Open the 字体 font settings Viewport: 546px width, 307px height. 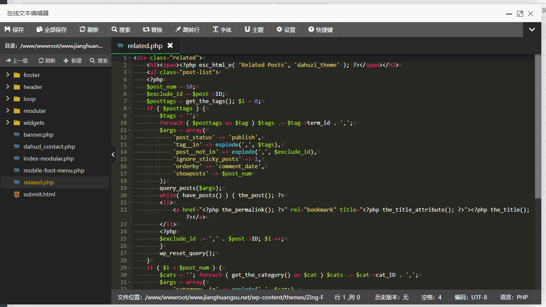222,30
